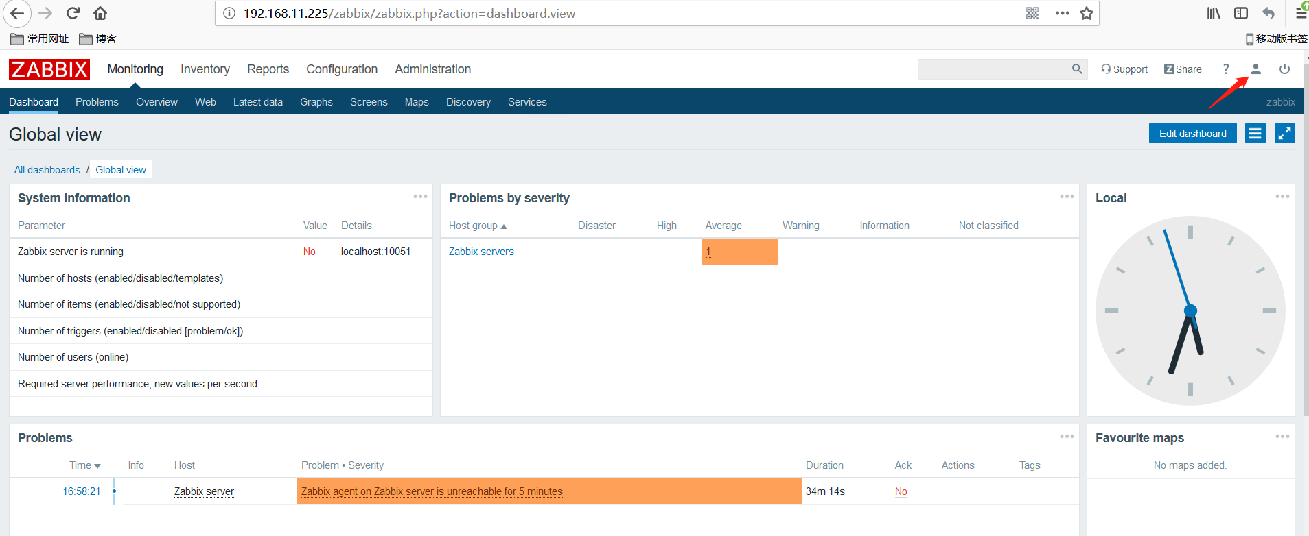The image size is (1309, 536).
Task: Click the browser address bar URL
Action: point(409,13)
